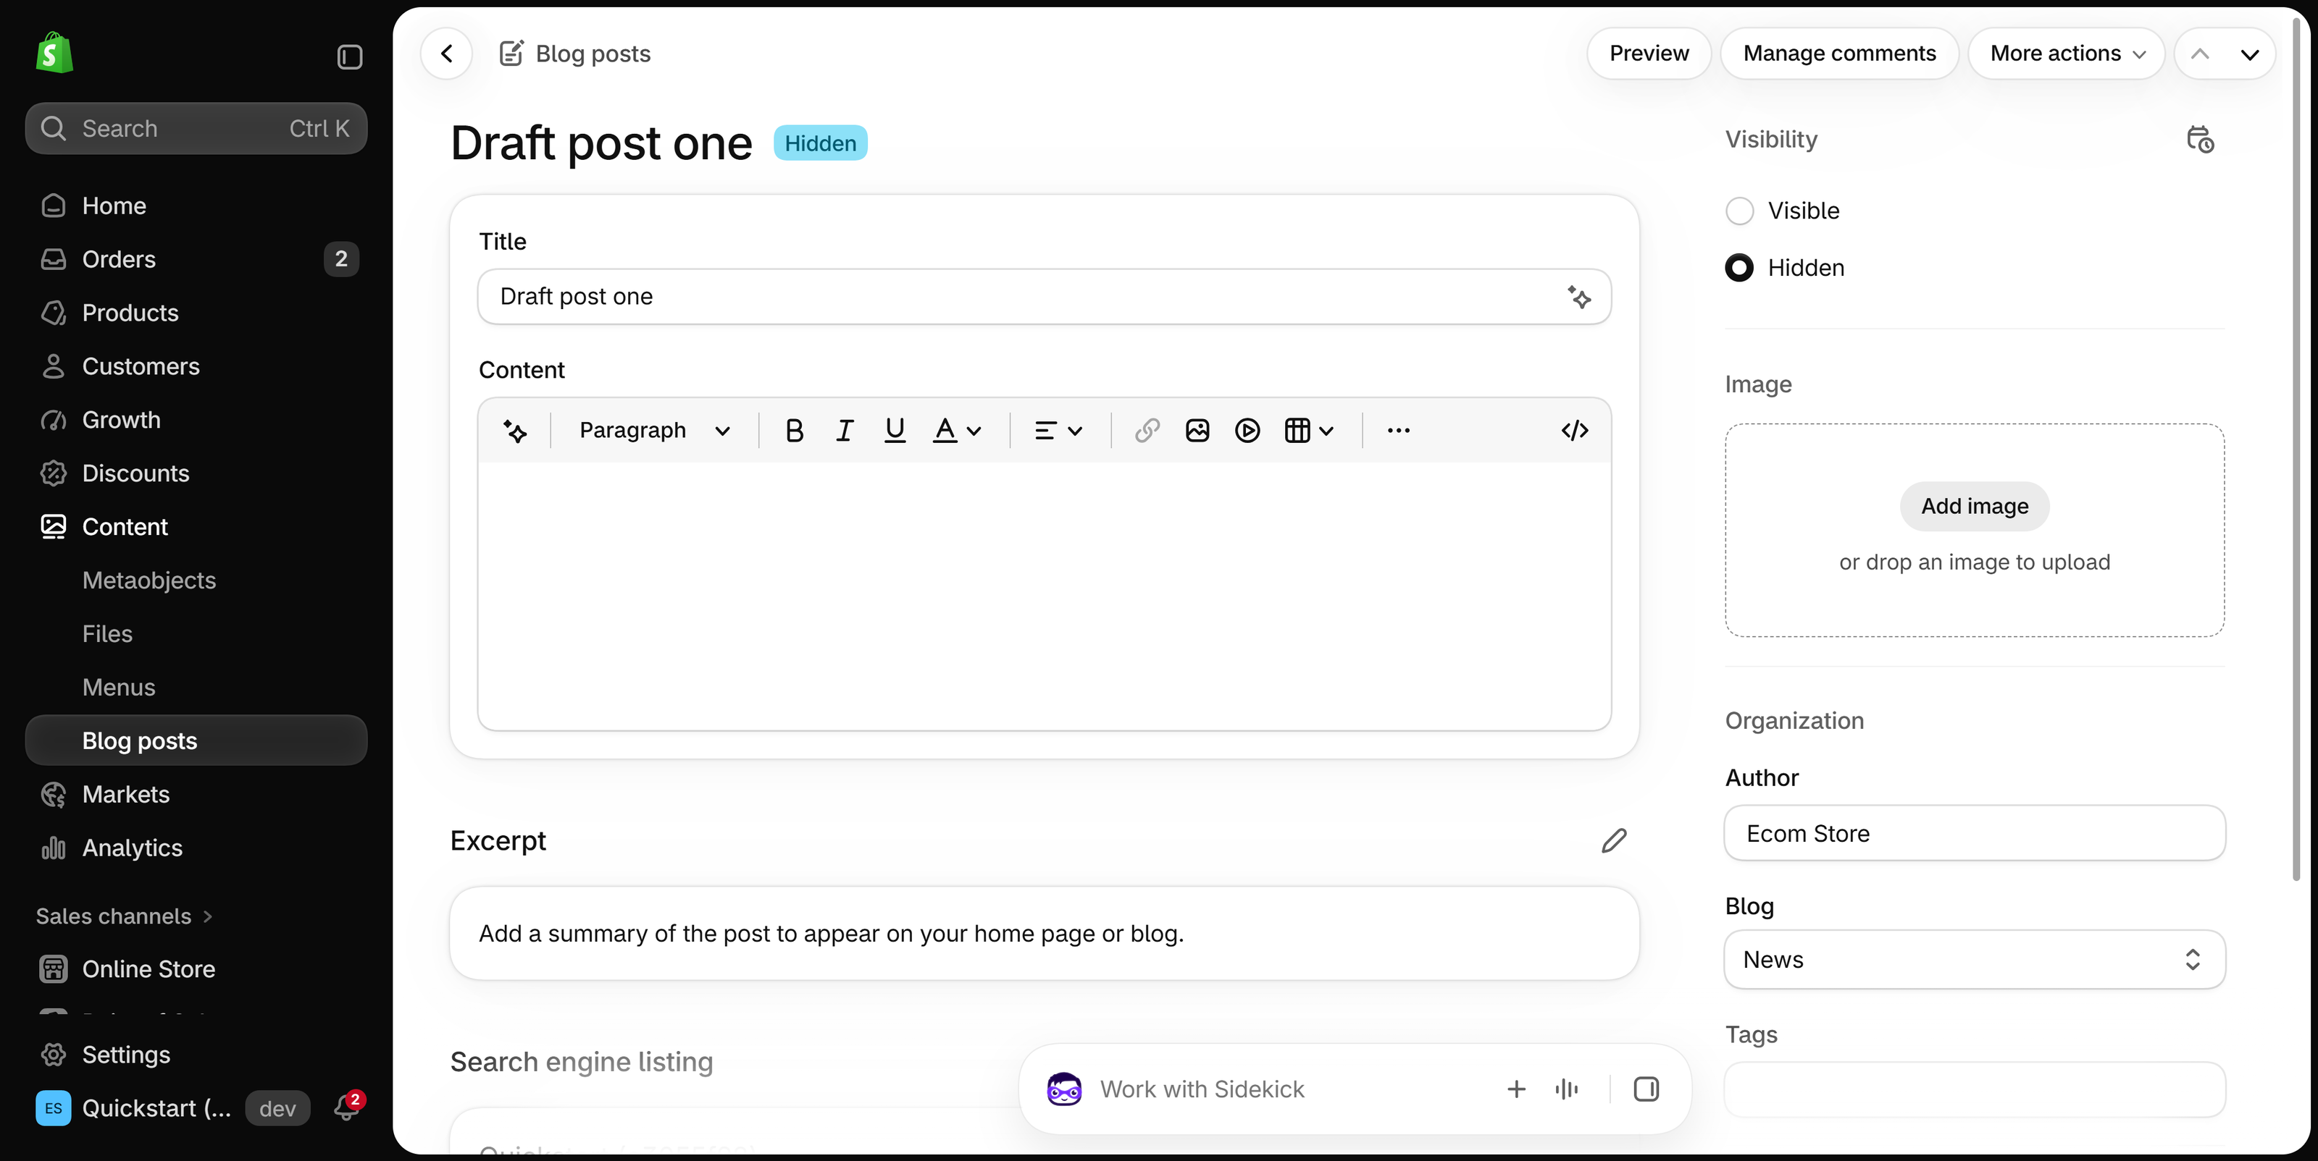Open the AI text generation tool in editor toolbar

(x=515, y=431)
